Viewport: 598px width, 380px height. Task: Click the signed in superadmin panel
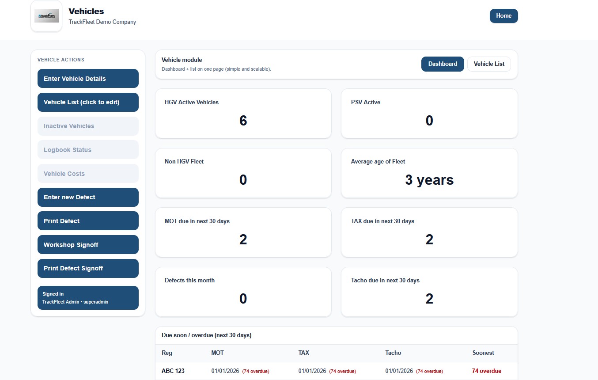click(87, 298)
